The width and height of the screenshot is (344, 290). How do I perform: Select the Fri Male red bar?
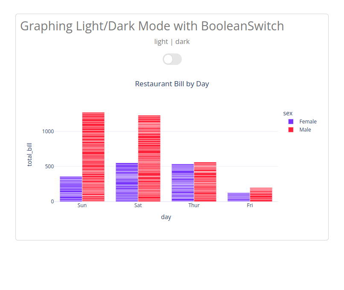[261, 194]
